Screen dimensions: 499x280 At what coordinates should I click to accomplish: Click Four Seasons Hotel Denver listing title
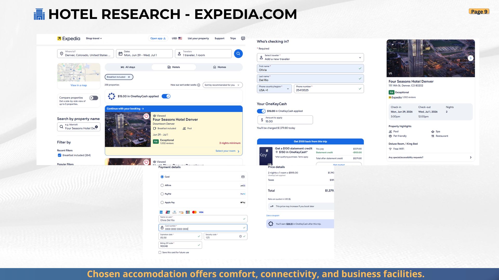point(175,120)
